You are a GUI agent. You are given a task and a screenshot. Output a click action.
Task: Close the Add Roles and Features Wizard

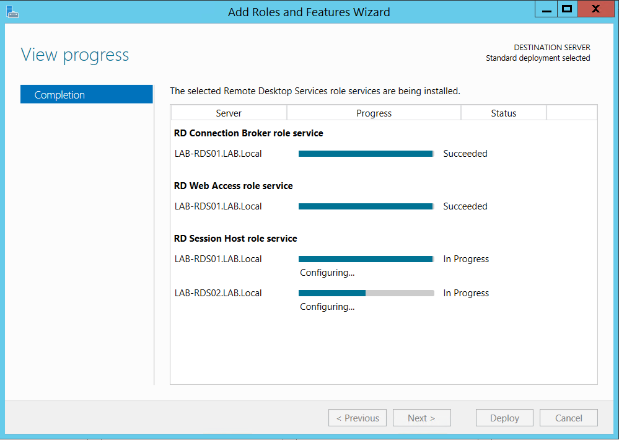(x=595, y=9)
